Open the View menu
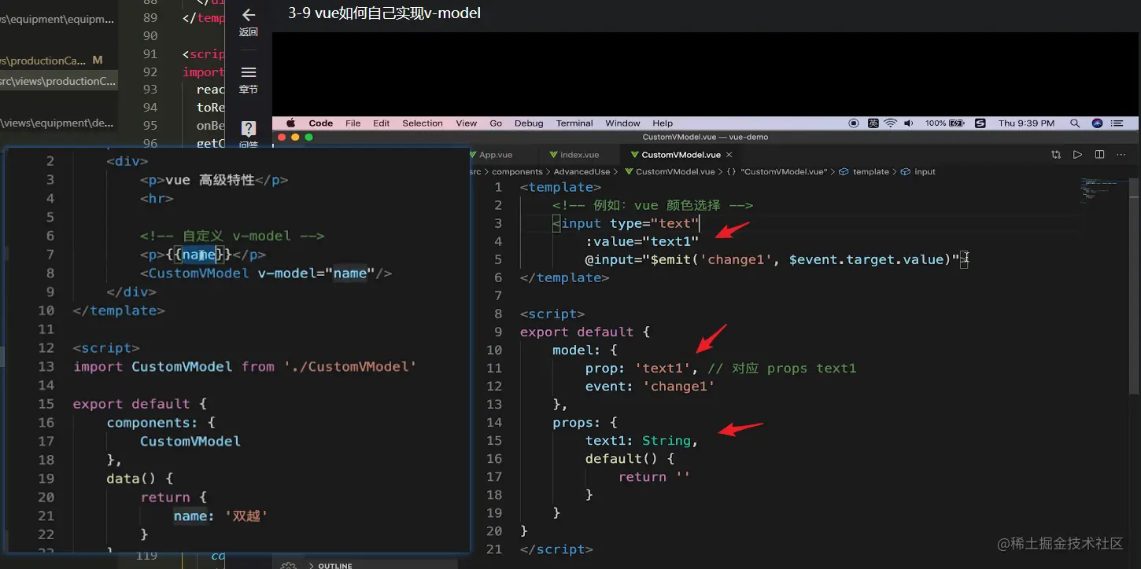Image resolution: width=1141 pixels, height=569 pixels. (x=467, y=123)
